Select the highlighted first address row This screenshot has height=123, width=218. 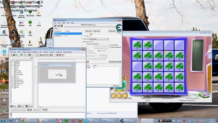click(68, 33)
